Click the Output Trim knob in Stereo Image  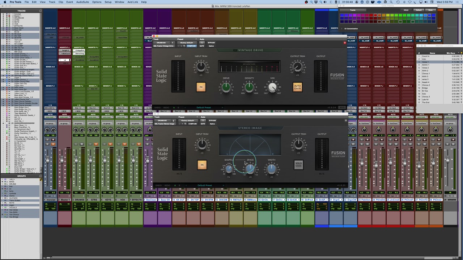pos(298,144)
